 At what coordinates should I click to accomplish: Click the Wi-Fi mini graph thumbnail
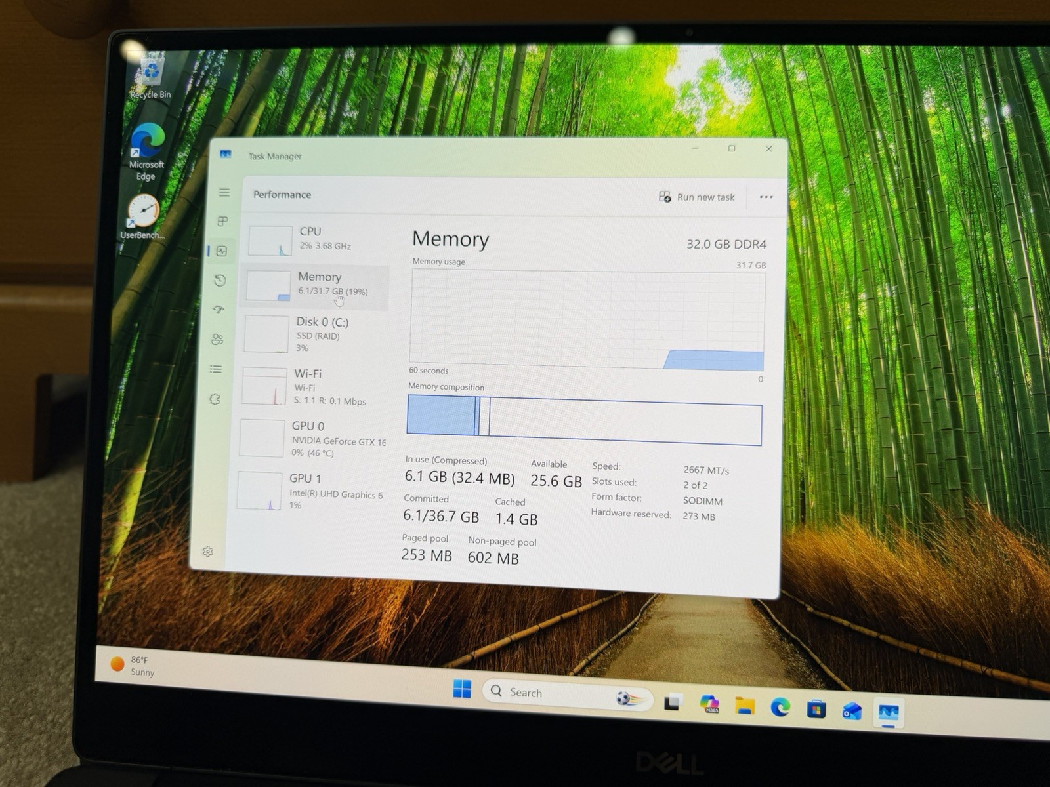(264, 386)
